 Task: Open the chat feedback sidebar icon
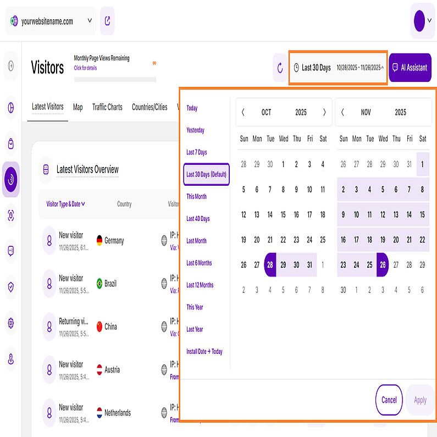pyautogui.click(x=10, y=251)
